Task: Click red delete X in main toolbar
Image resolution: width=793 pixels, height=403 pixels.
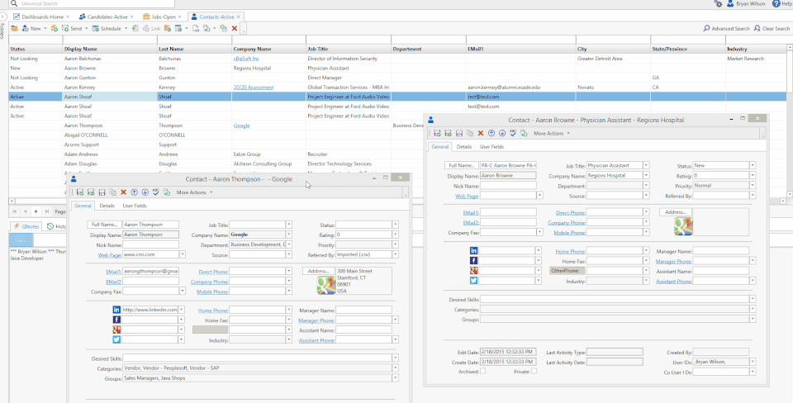Action: click(235, 28)
